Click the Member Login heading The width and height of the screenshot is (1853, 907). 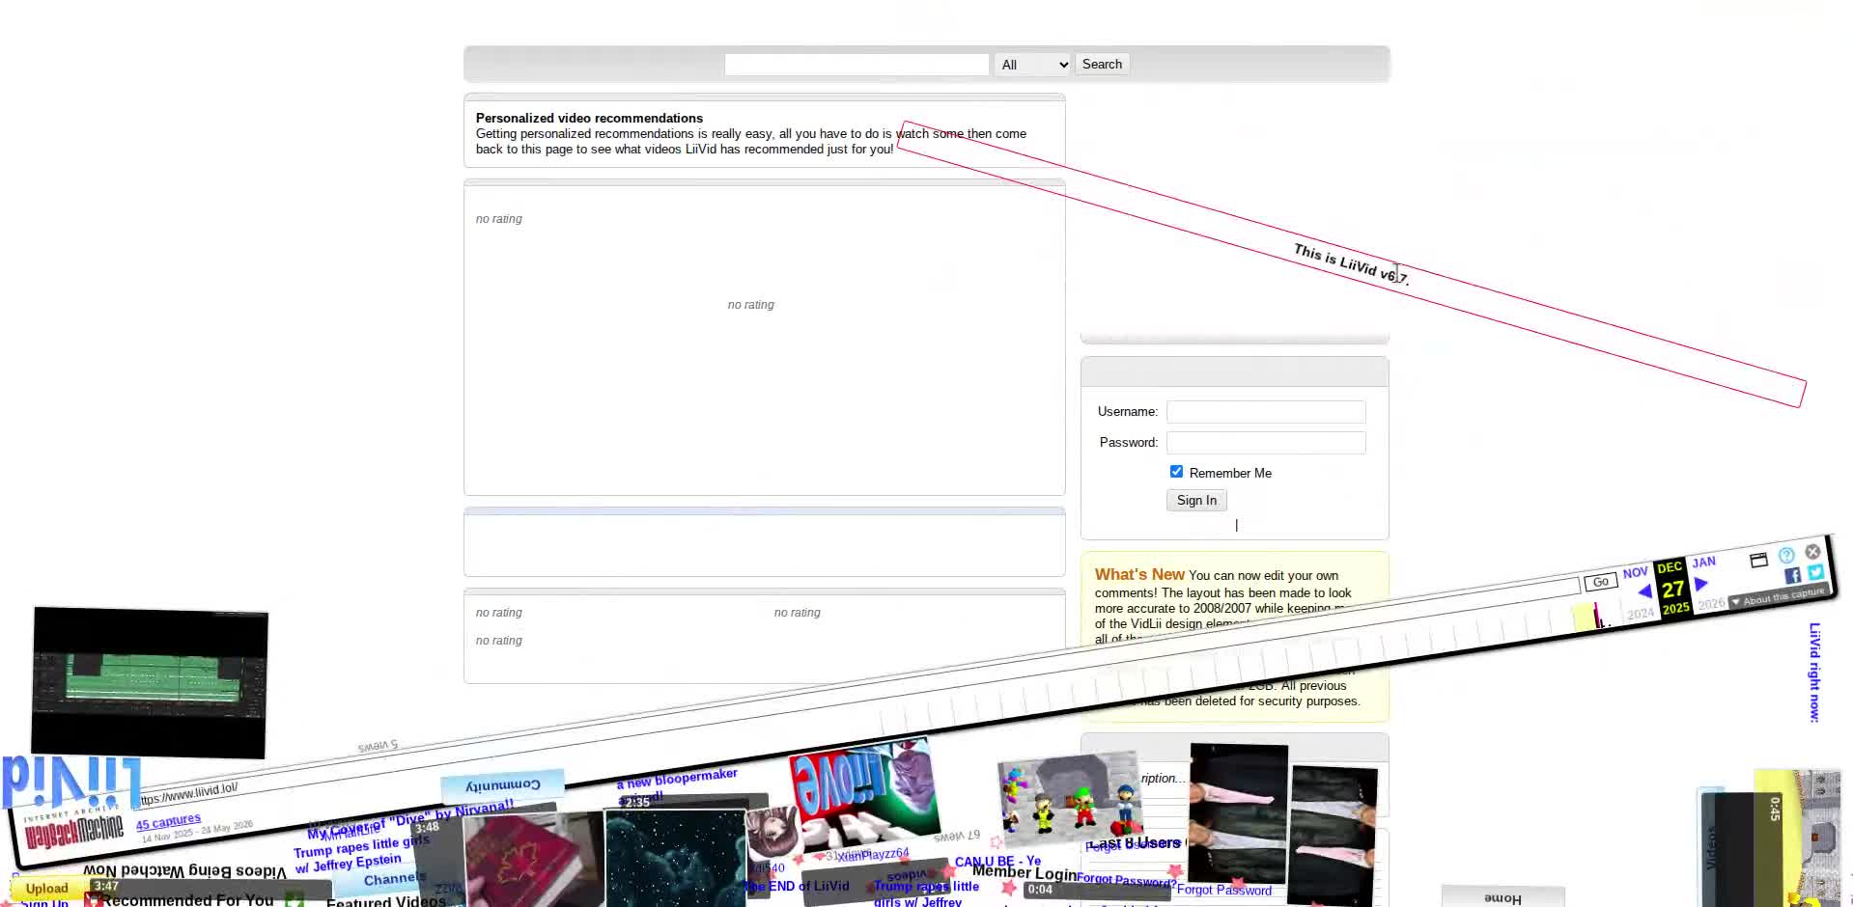click(x=1025, y=872)
